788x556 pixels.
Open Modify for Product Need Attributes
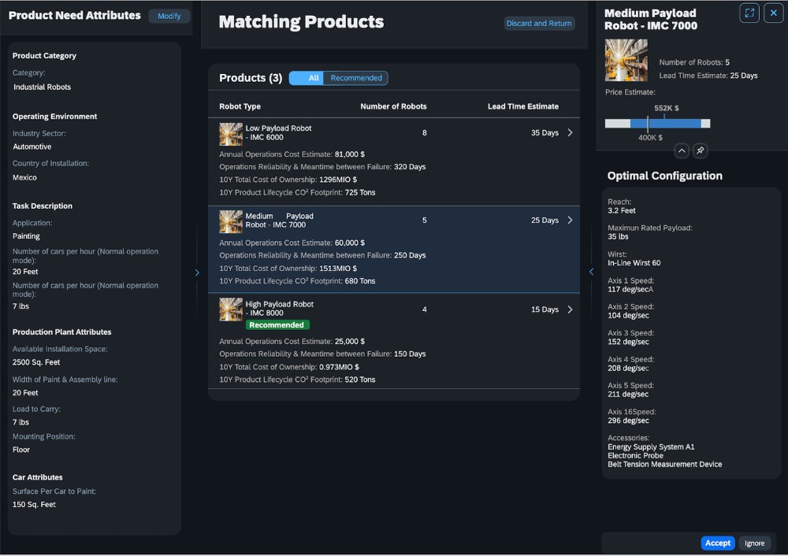point(169,16)
